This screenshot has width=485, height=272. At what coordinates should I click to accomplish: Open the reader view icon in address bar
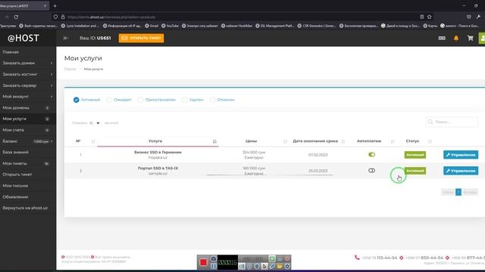[x=421, y=17]
